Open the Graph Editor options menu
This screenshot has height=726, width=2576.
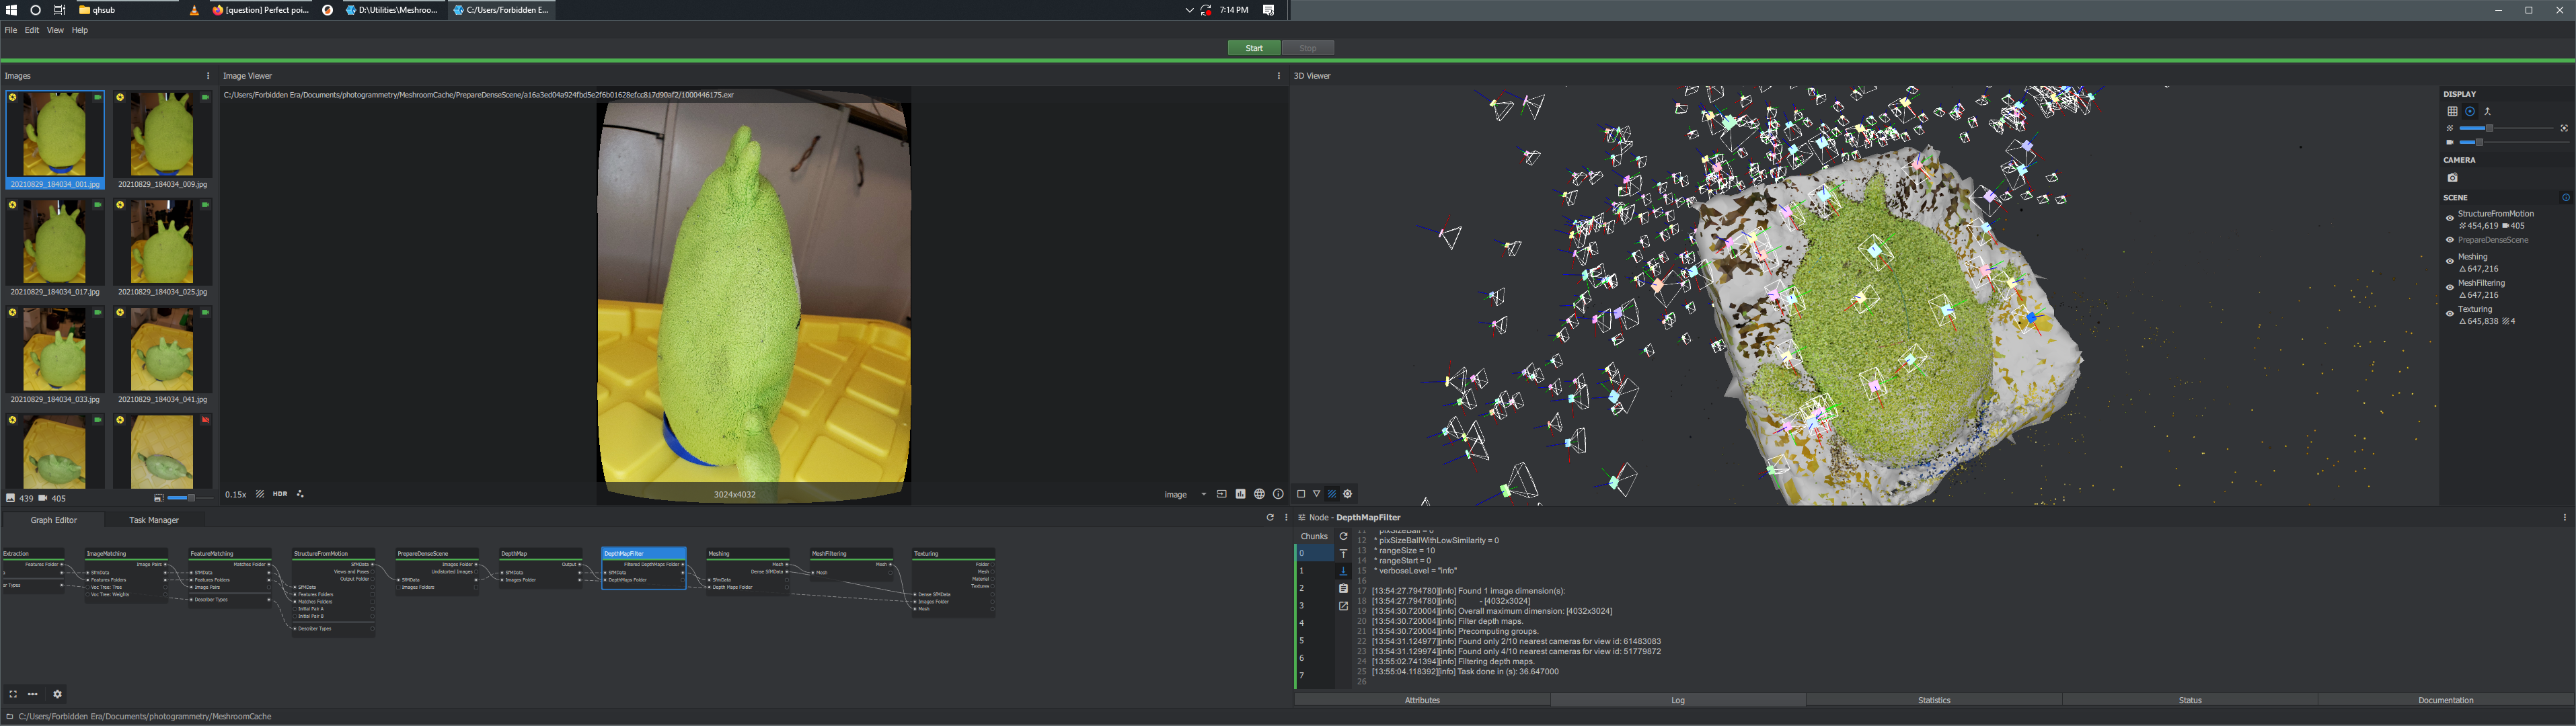[1286, 518]
